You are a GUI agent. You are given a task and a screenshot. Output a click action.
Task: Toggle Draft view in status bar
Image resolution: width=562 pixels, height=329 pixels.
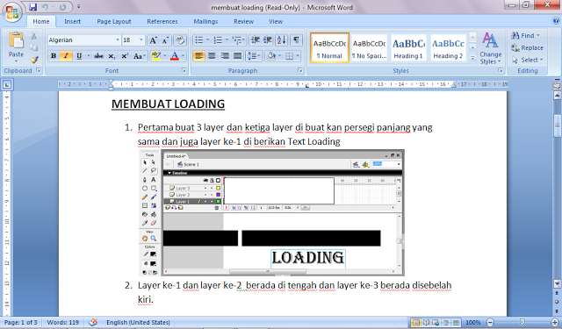click(x=456, y=323)
